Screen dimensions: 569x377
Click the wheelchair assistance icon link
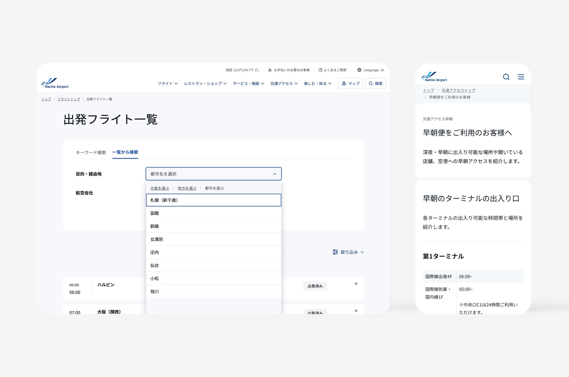[x=270, y=70]
